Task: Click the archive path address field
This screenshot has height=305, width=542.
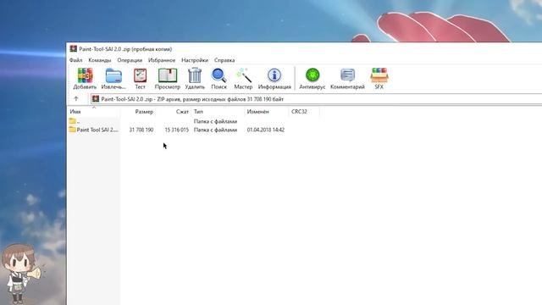Action: coord(316,99)
